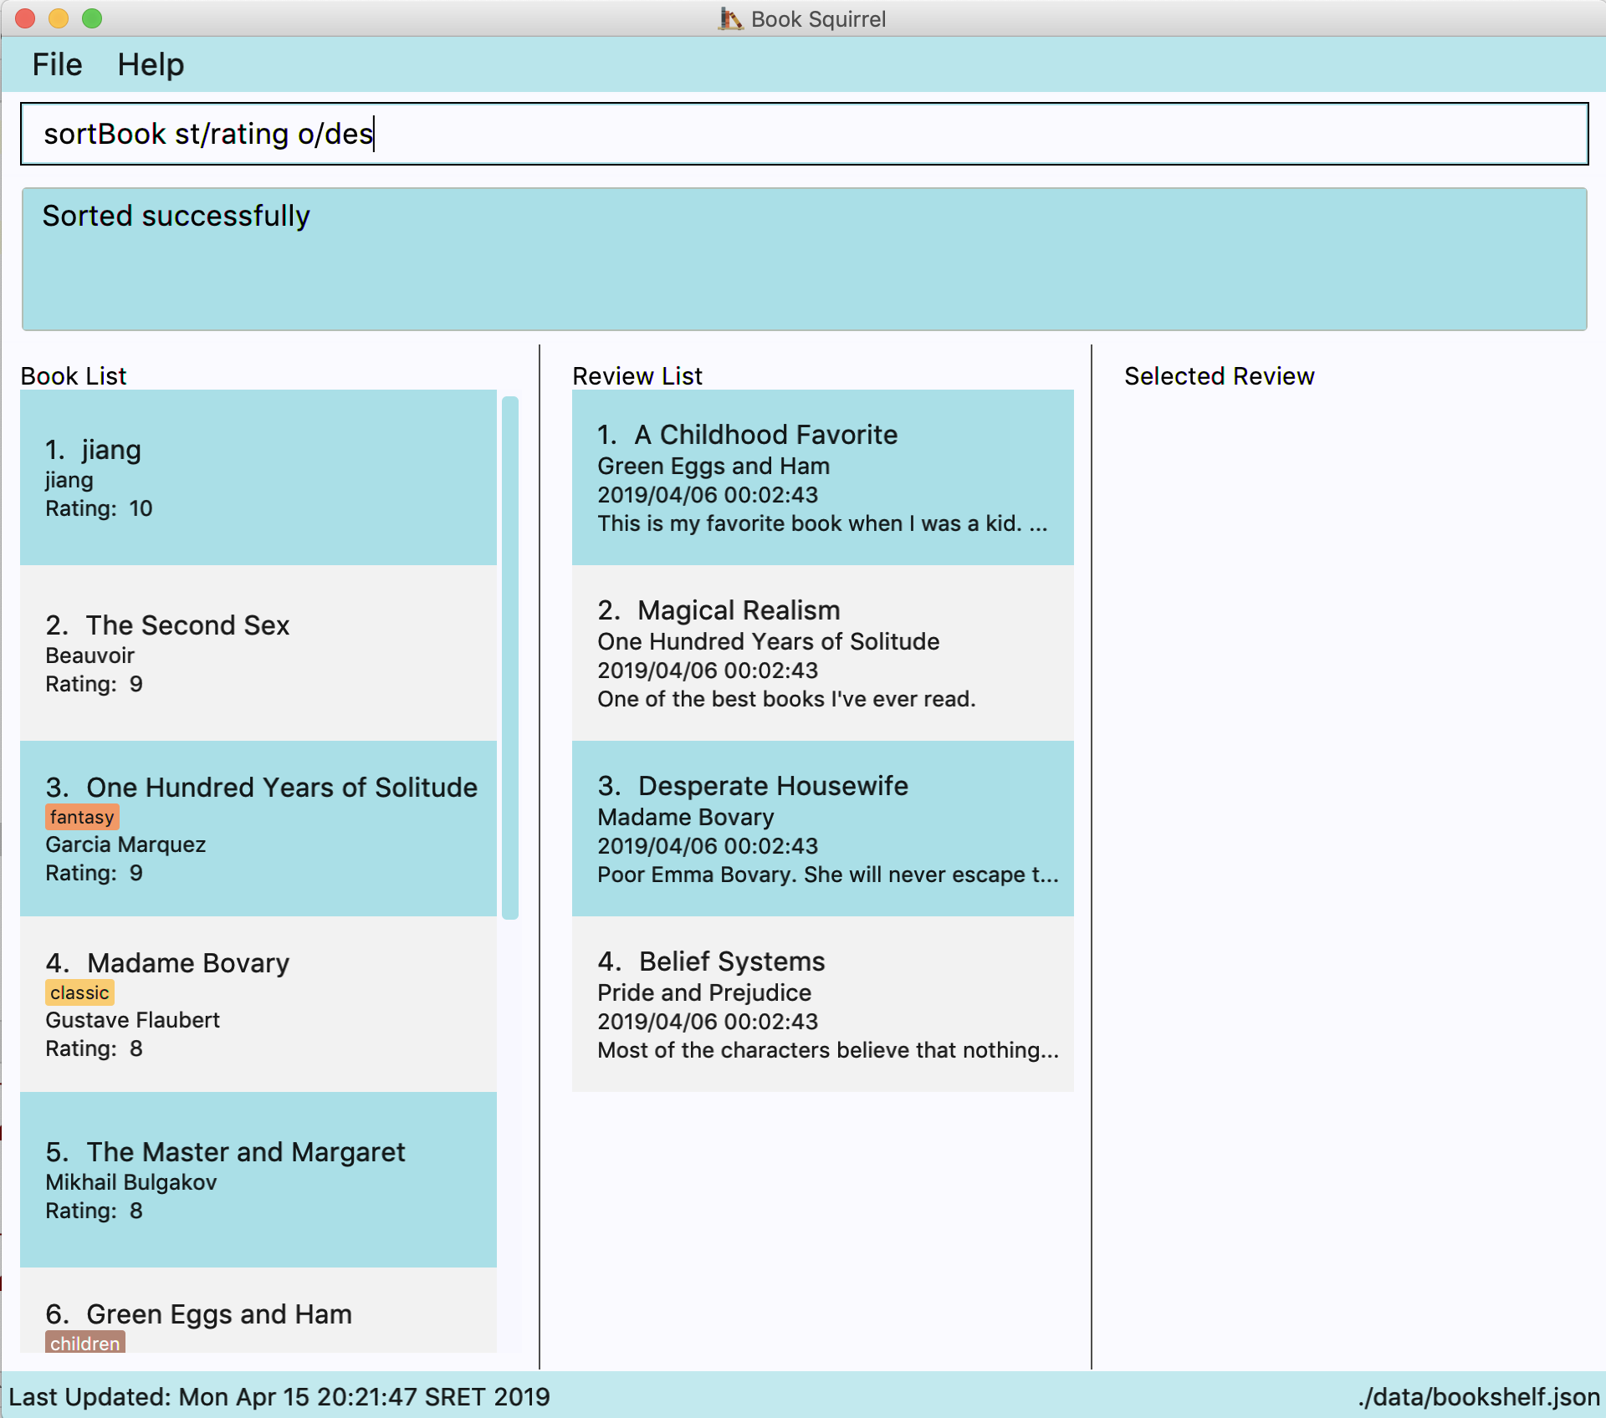Screen dimensions: 1606x1418
Task: Click the sortBook command input field
Action: click(804, 134)
